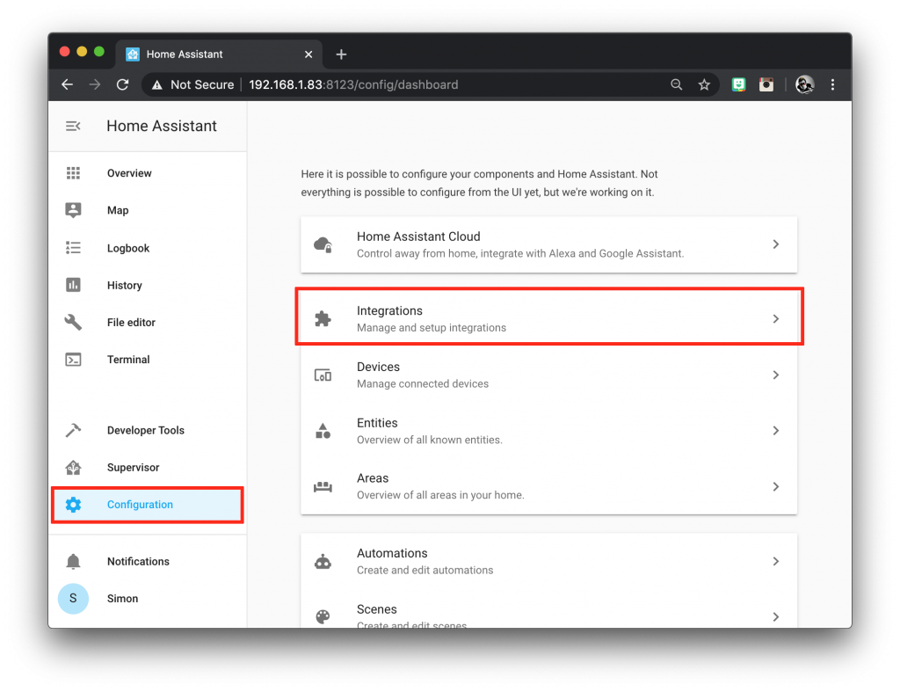Click the Terminal console icon
The image size is (900, 692).
[73, 360]
